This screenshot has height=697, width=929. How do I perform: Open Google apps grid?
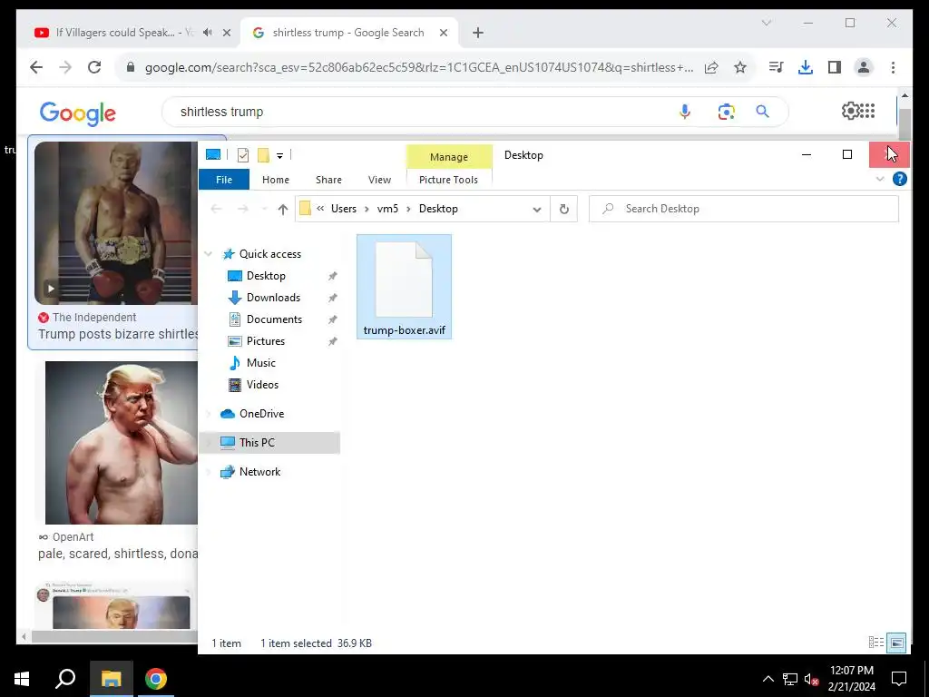click(x=867, y=110)
